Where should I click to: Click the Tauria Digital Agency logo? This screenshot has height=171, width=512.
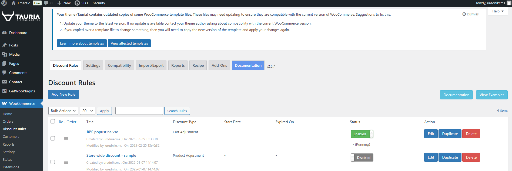pyautogui.click(x=21, y=16)
